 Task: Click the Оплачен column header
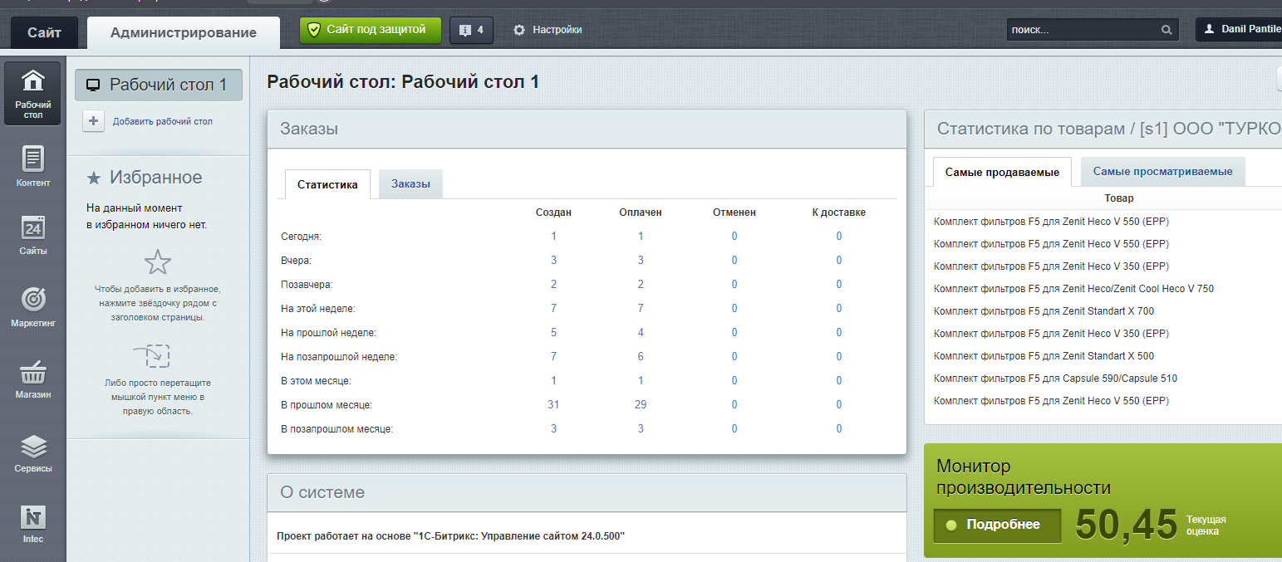click(641, 213)
